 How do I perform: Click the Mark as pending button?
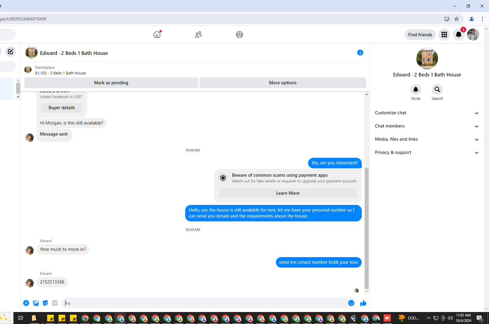coord(111,83)
